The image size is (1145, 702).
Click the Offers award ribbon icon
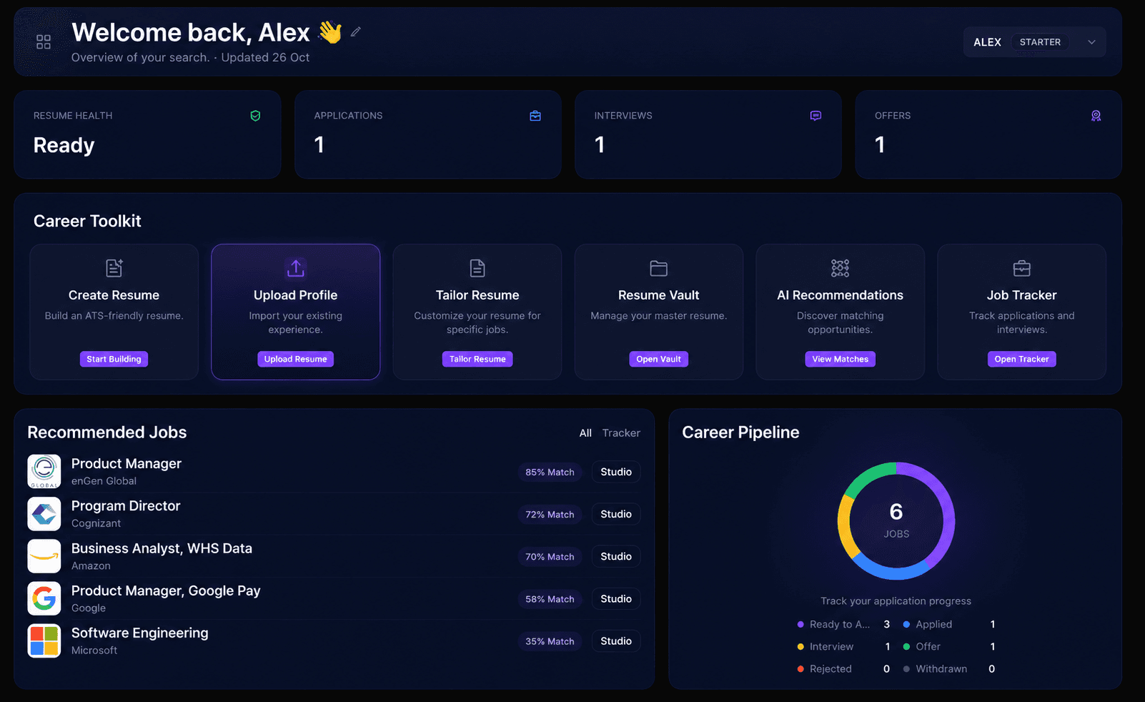[1096, 116]
